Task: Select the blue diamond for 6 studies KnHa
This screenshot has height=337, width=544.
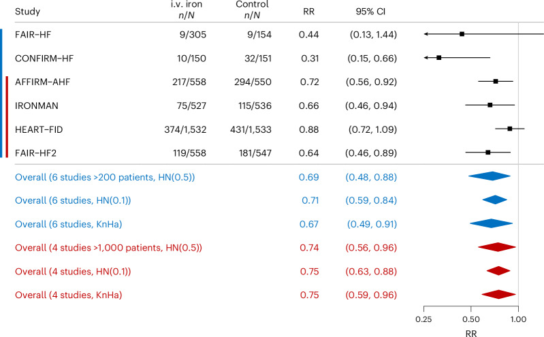Action: coord(490,223)
